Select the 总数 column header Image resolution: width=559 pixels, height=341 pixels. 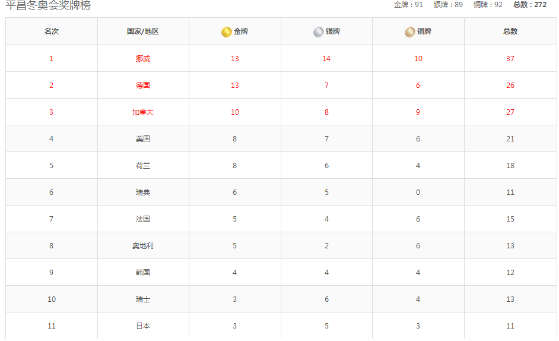click(510, 31)
